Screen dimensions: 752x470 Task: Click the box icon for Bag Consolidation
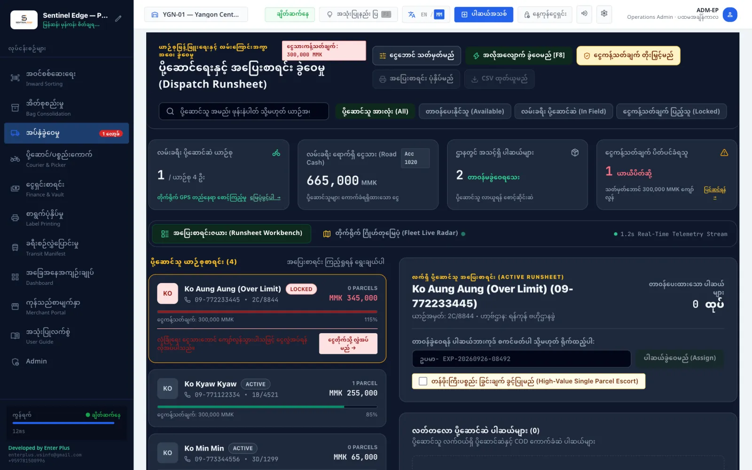click(x=15, y=108)
